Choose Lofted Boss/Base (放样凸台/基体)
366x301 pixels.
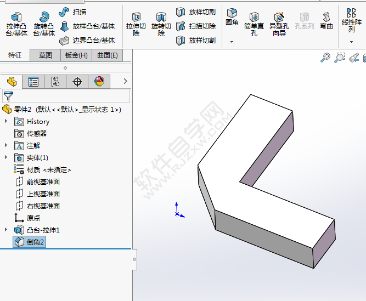[x=87, y=26]
